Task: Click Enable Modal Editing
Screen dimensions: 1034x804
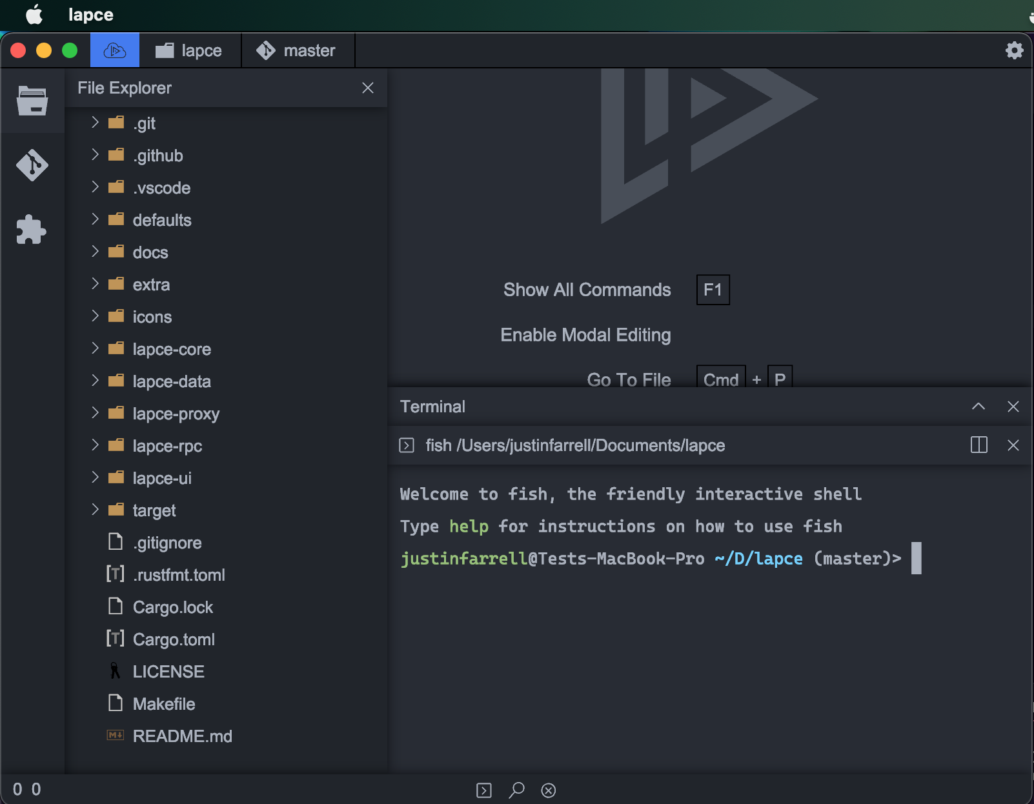Action: pyautogui.click(x=585, y=334)
